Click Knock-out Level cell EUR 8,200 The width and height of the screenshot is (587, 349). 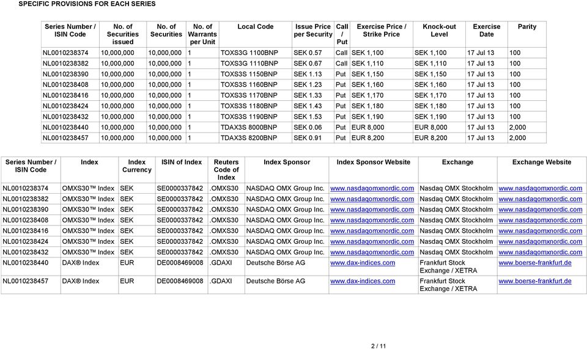430,138
